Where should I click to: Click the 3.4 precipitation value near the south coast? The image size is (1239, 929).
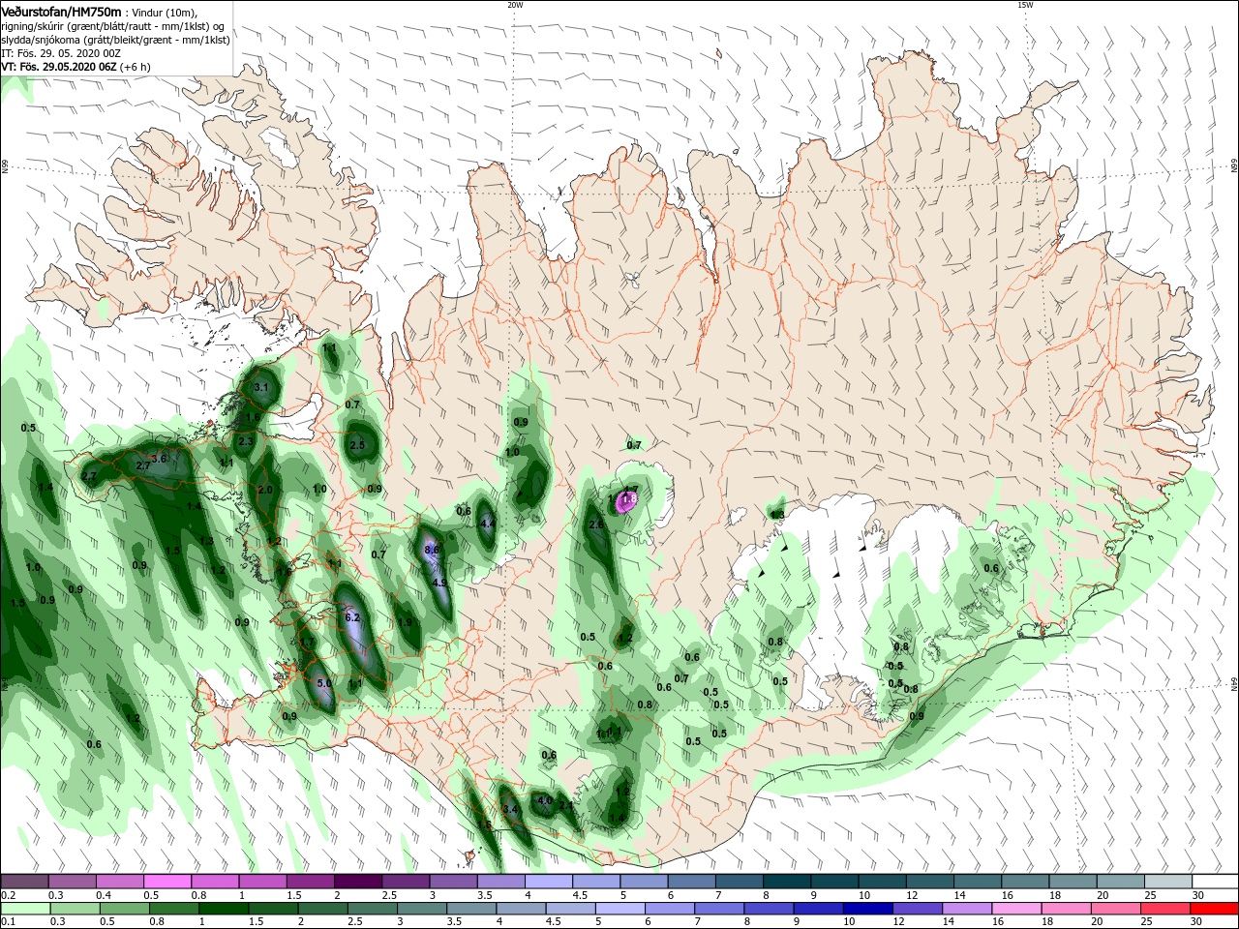pos(511,809)
